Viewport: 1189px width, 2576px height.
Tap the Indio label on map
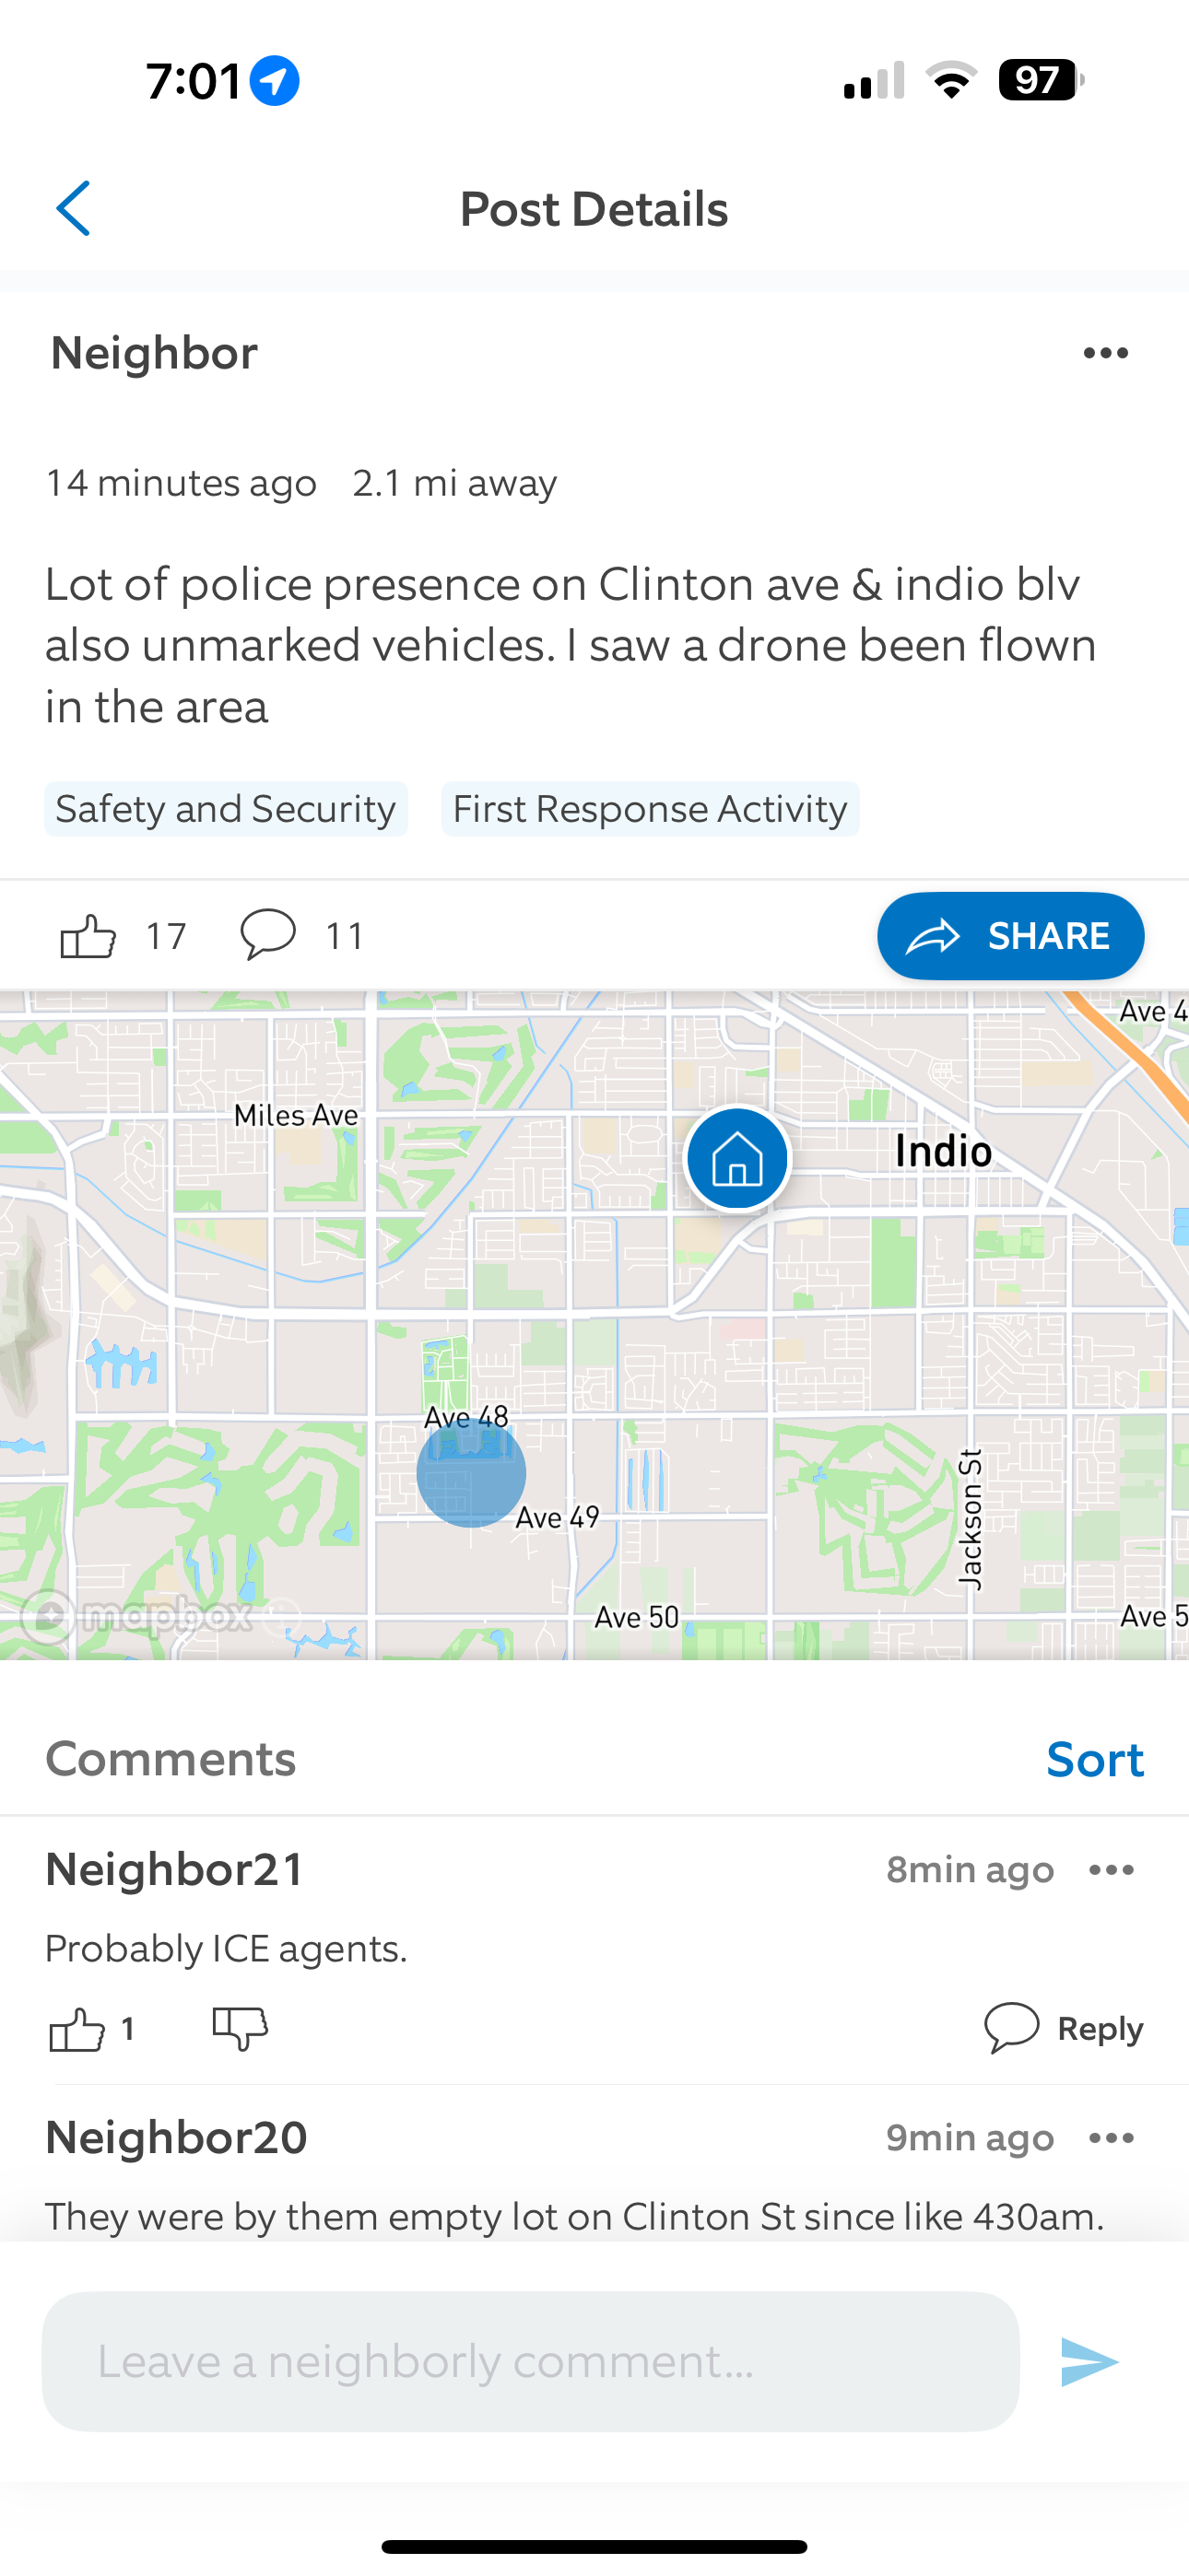(944, 1151)
